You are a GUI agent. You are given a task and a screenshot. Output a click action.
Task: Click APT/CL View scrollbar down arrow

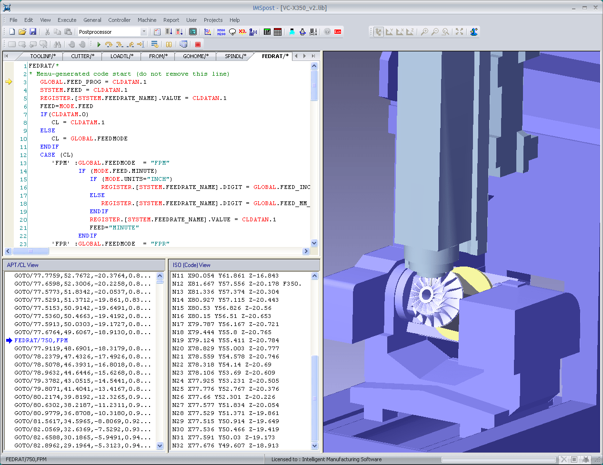[x=160, y=446]
